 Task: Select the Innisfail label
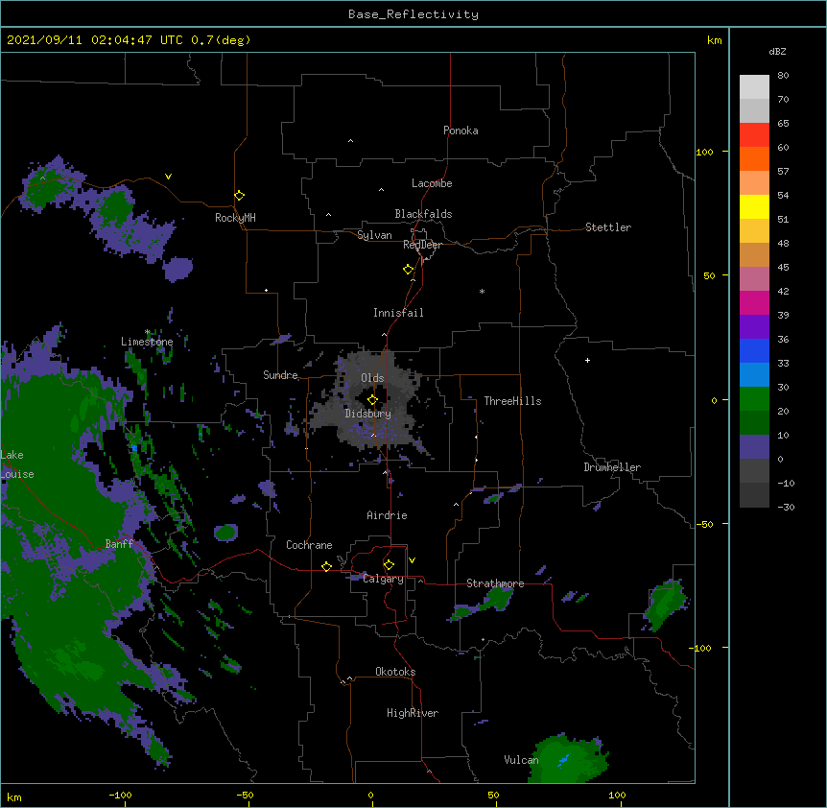pos(398,313)
